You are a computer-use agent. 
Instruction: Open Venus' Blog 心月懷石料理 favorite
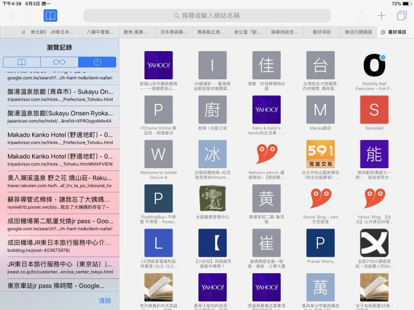click(374, 199)
